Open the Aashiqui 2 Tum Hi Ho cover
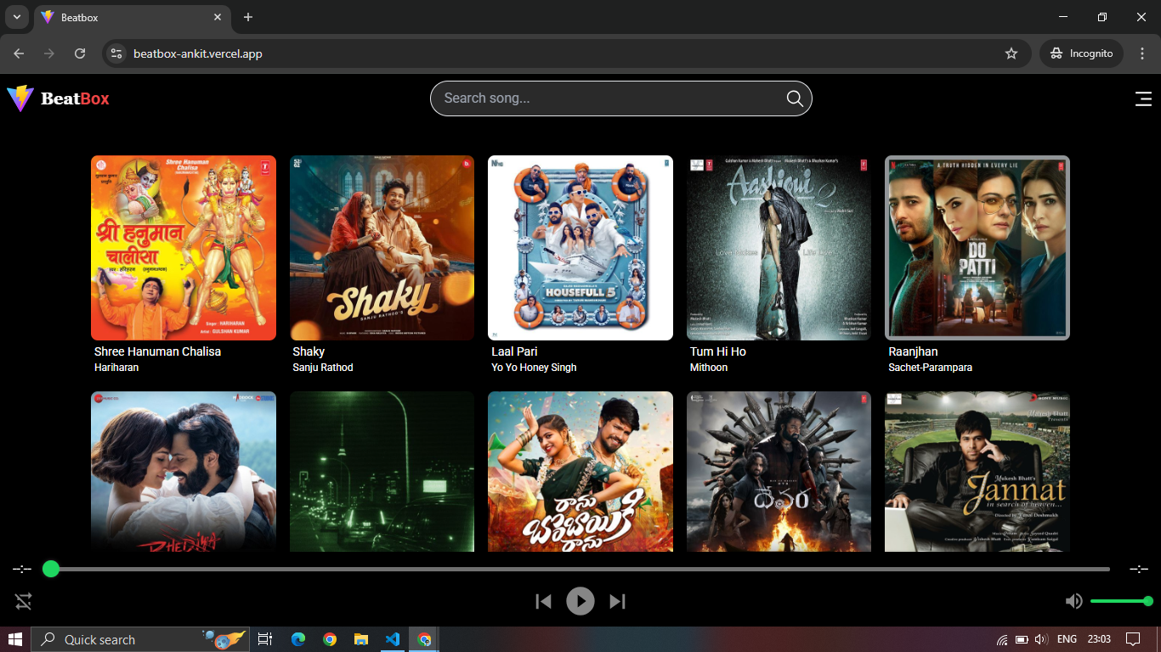The height and width of the screenshot is (652, 1161). tap(779, 248)
